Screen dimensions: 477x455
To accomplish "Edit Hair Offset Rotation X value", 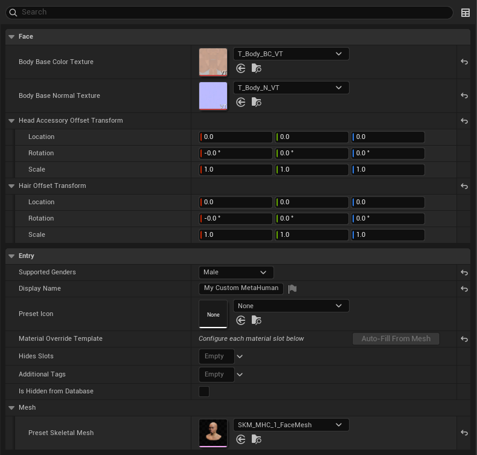I will 235,219.
